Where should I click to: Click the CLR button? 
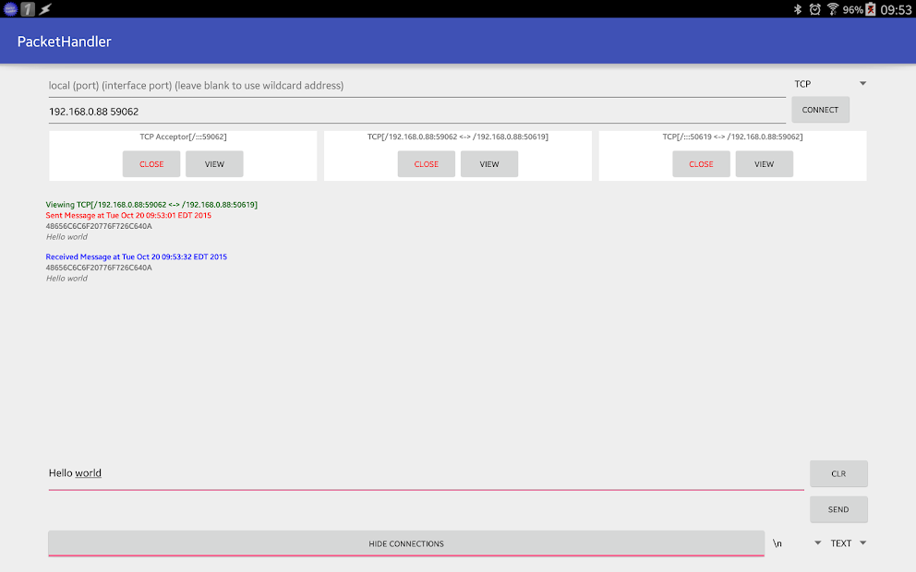838,473
